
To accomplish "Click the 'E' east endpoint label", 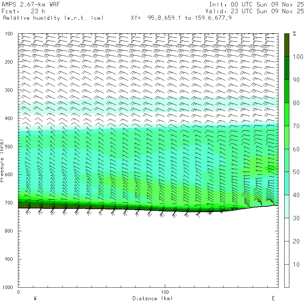I will (273, 299).
